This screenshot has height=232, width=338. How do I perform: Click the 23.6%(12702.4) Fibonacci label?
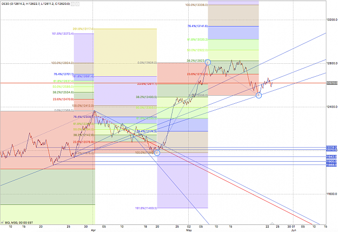tap(197, 74)
